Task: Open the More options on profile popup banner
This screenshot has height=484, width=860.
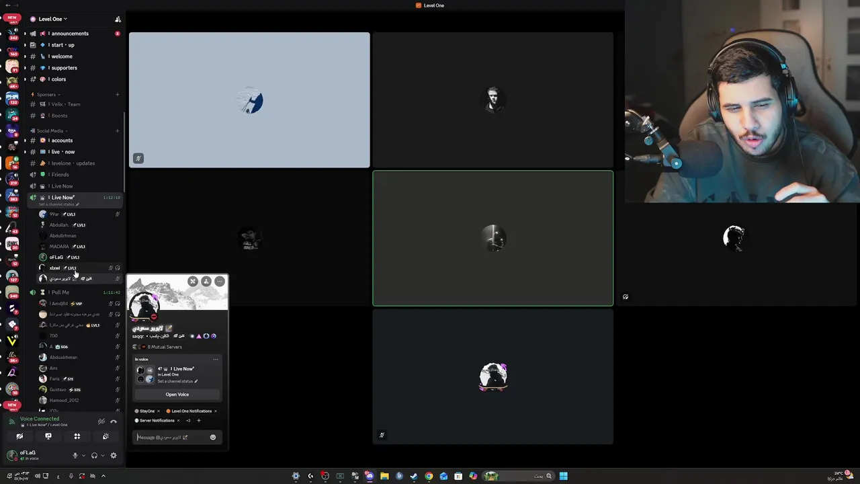Action: point(220,282)
